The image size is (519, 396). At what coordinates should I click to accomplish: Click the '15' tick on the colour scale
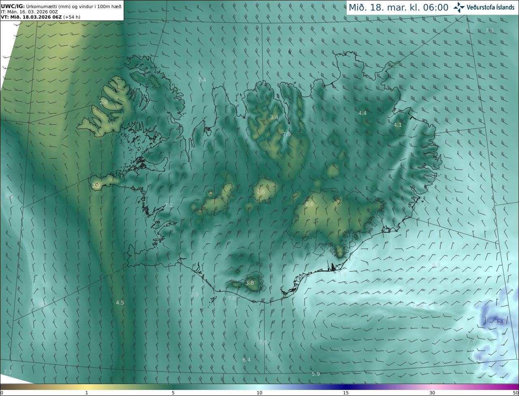tap(346, 393)
